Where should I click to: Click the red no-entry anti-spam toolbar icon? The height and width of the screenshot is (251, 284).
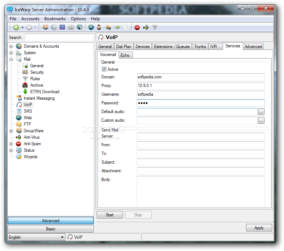coord(137,27)
